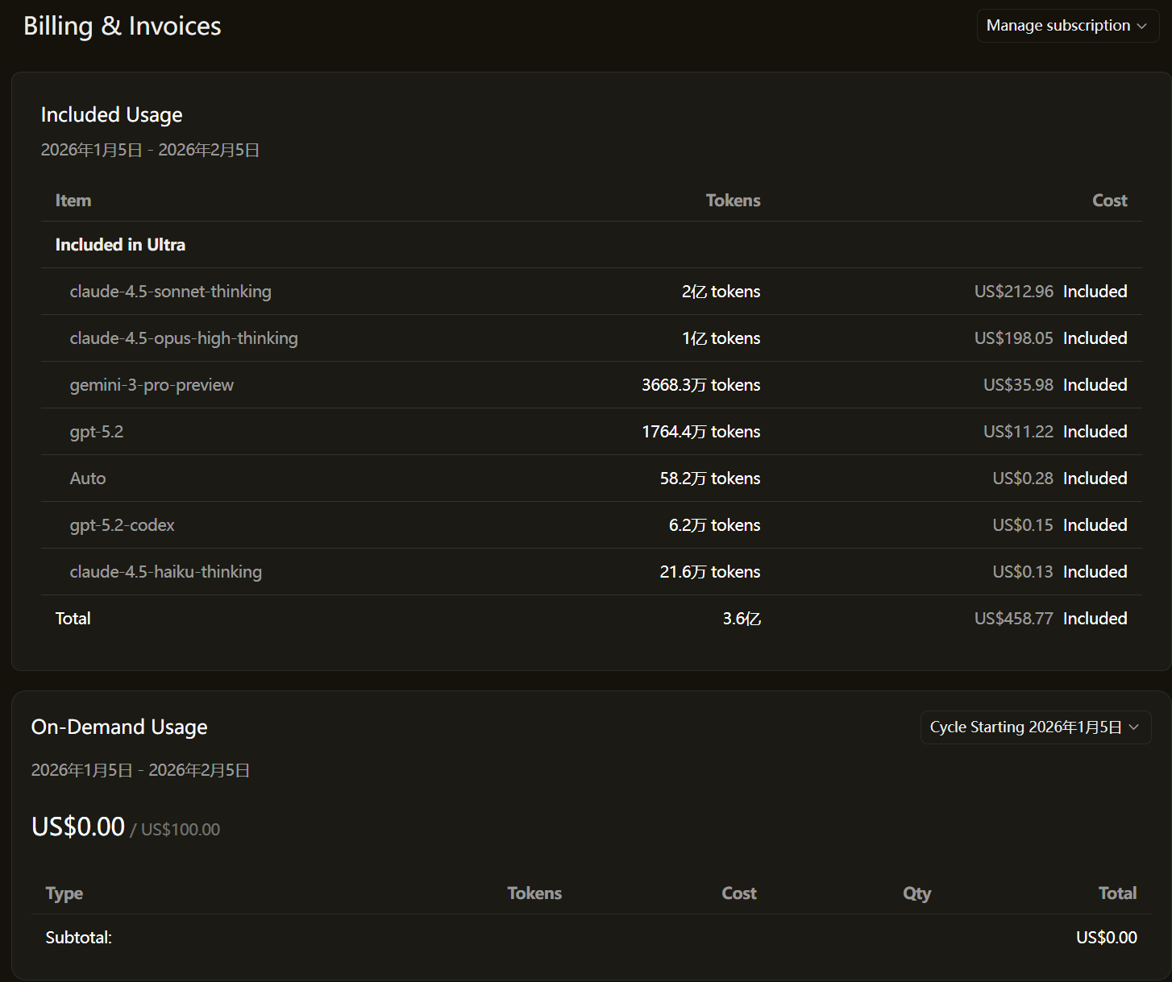Click the gemini-3-pro-preview item

[152, 385]
